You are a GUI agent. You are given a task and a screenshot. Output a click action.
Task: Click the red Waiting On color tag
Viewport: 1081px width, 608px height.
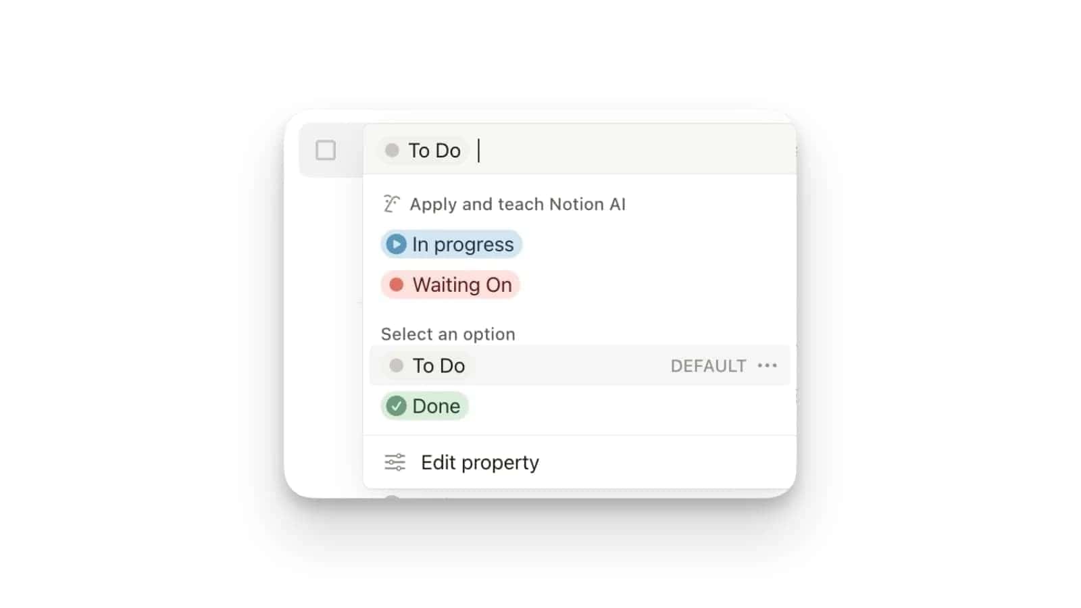click(x=450, y=284)
